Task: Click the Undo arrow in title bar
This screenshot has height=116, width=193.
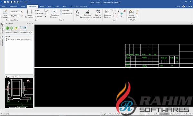Action: 21,2
